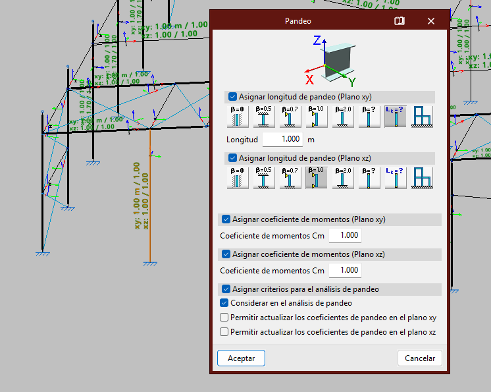Open the help book icon in title bar

coord(400,21)
